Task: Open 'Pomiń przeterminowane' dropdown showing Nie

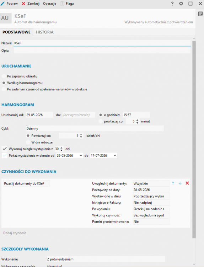Action: click(x=151, y=221)
